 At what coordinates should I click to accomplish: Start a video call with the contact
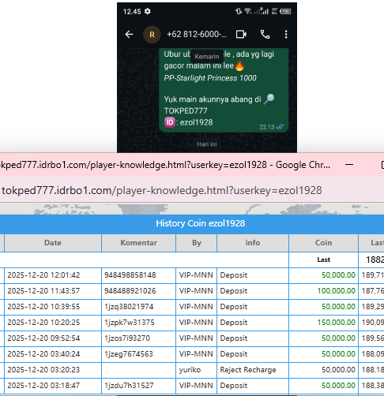(241, 34)
